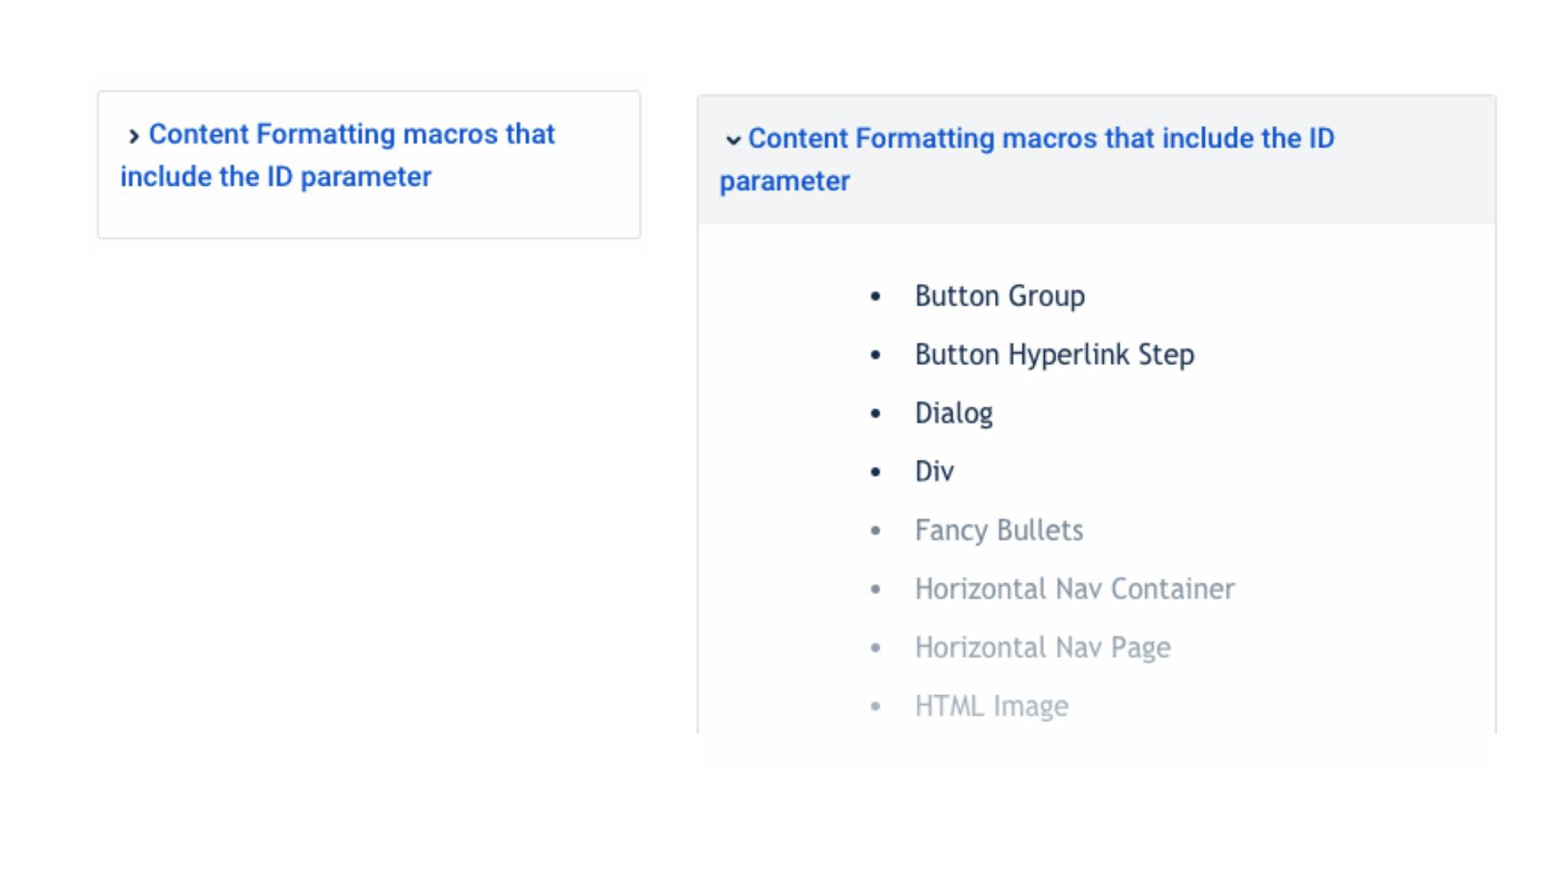This screenshot has height=880, width=1566.
Task: Select the Dialog list item
Action: (x=953, y=413)
